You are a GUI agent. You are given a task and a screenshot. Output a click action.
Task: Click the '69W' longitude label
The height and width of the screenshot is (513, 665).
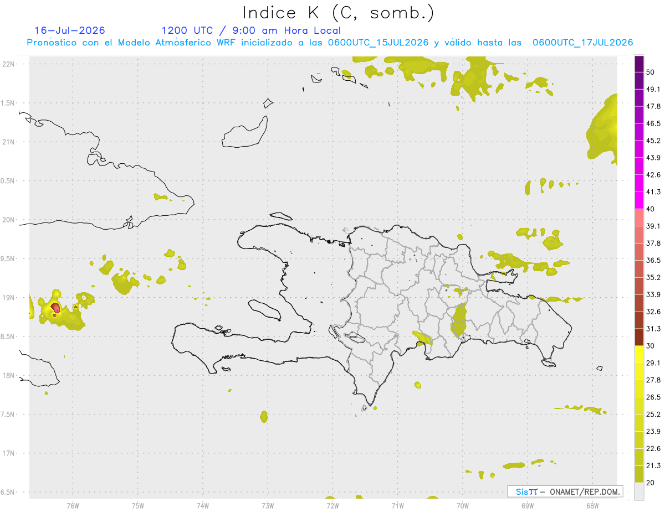[528, 505]
